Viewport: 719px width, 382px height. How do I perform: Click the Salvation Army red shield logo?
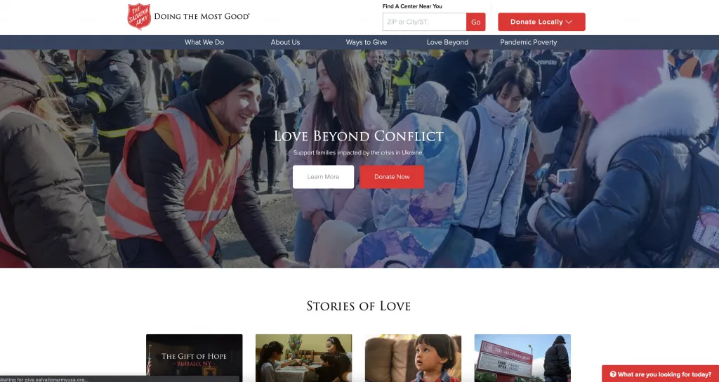[x=139, y=17]
